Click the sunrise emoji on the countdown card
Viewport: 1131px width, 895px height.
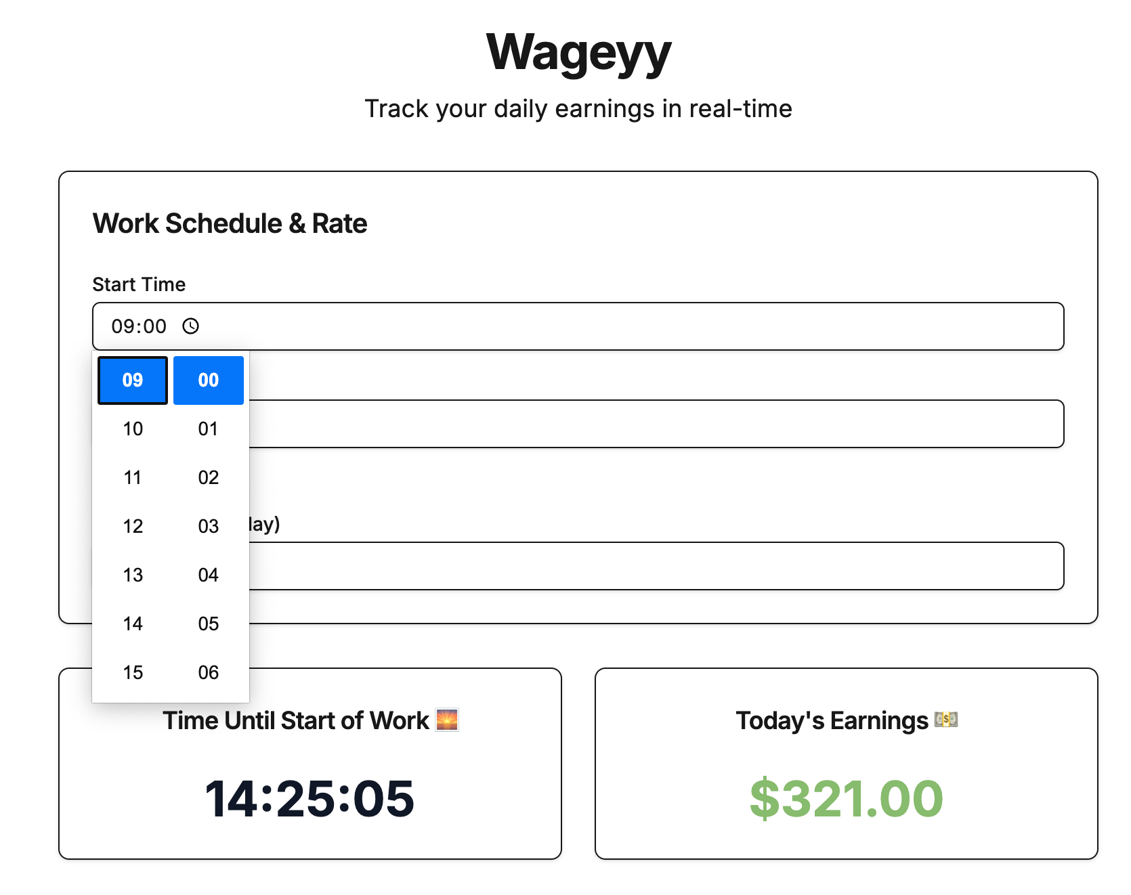coord(448,720)
